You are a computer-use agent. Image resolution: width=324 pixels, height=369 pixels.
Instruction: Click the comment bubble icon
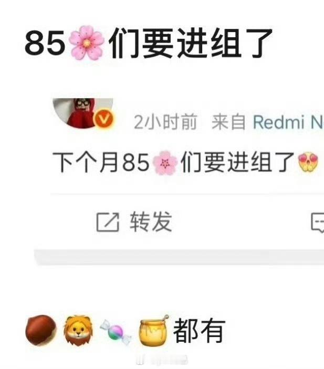pyautogui.click(x=317, y=223)
